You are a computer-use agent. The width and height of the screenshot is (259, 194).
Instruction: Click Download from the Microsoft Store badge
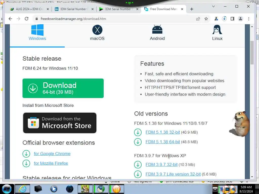(x=60, y=123)
